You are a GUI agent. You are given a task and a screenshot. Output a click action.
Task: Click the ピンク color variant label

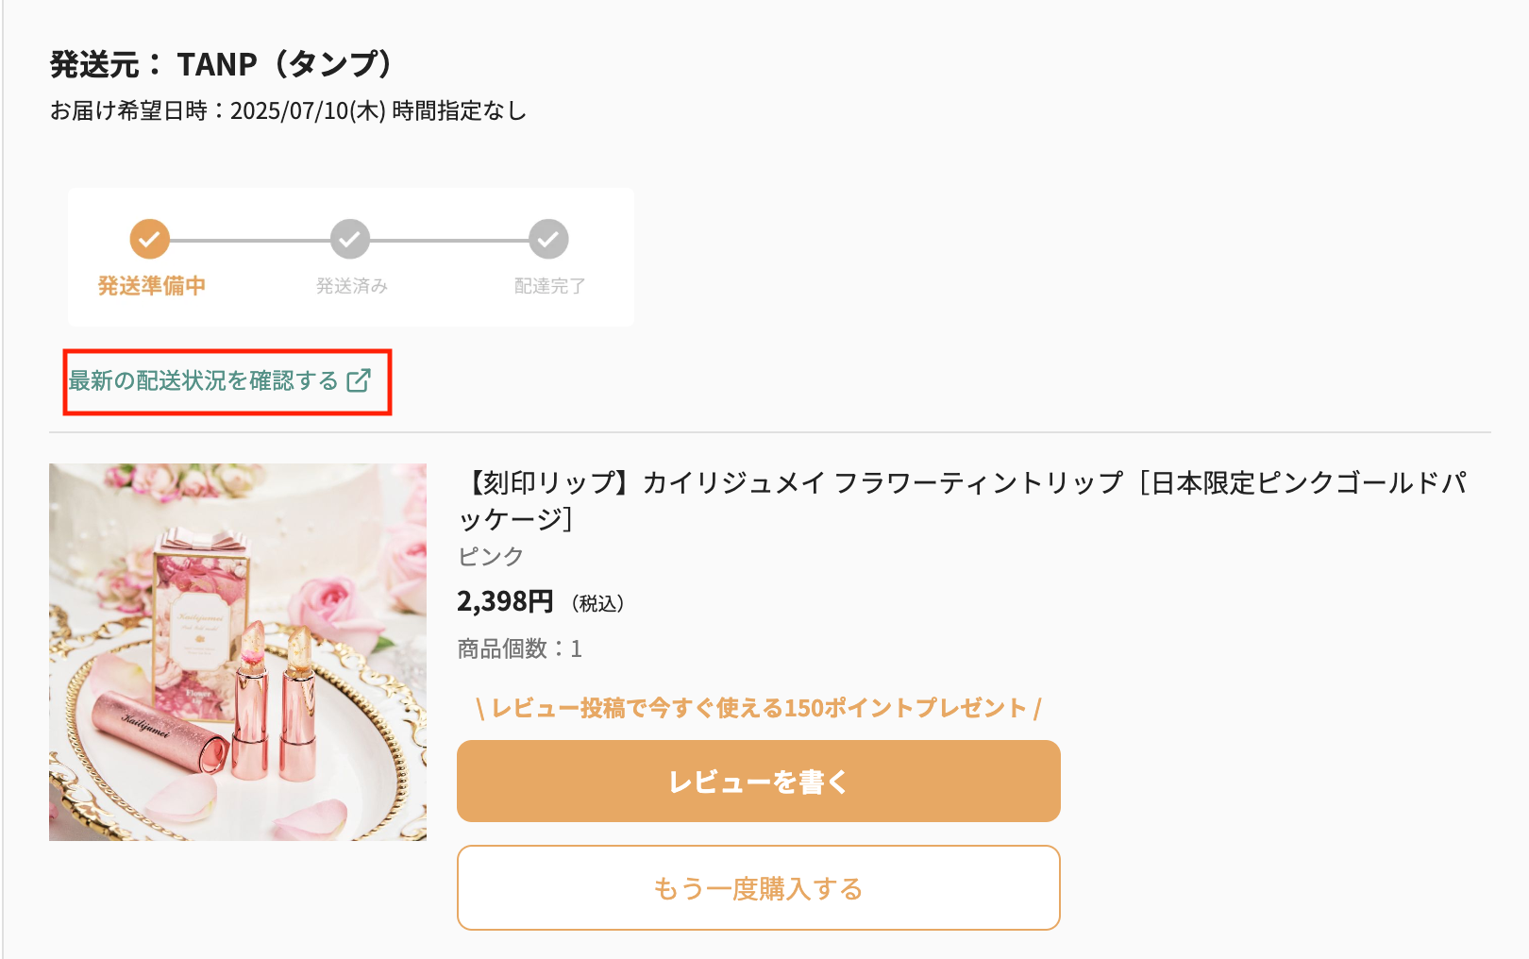coord(488,556)
